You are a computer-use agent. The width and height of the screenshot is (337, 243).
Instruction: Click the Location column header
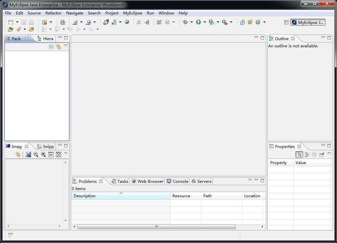tap(253, 196)
